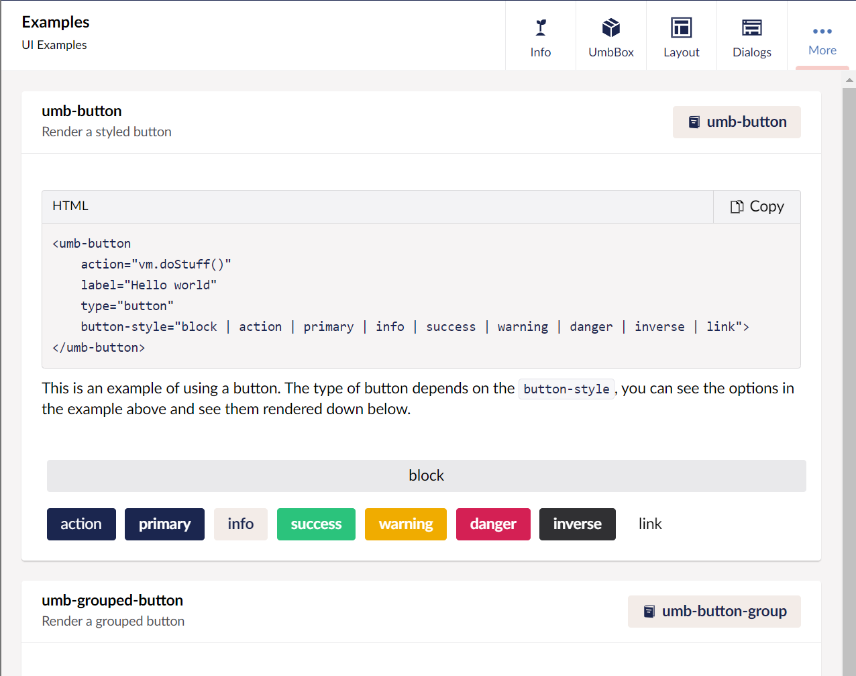Click the UmbBox box icon
Screen dimensions: 856x676
(611, 28)
